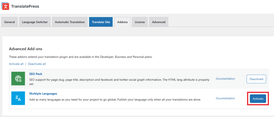Open the Advanced tab
The height and width of the screenshot is (117, 274).
[x=159, y=22]
